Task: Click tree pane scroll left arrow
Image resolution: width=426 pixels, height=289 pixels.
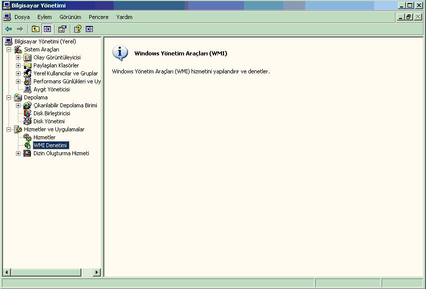Action: (x=7, y=272)
